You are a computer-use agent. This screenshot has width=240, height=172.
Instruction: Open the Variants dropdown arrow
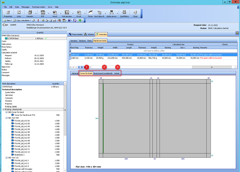coord(36,13)
